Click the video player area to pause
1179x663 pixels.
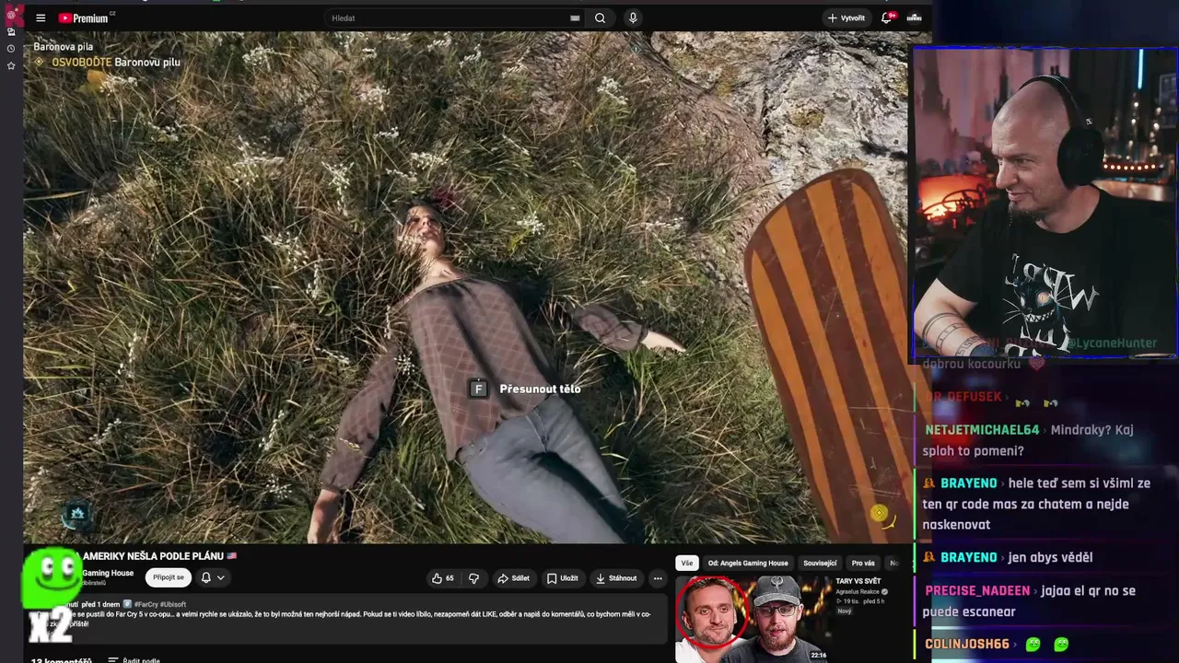465,287
